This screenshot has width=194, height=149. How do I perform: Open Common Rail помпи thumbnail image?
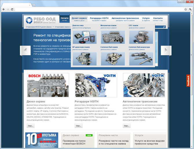click(x=113, y=59)
